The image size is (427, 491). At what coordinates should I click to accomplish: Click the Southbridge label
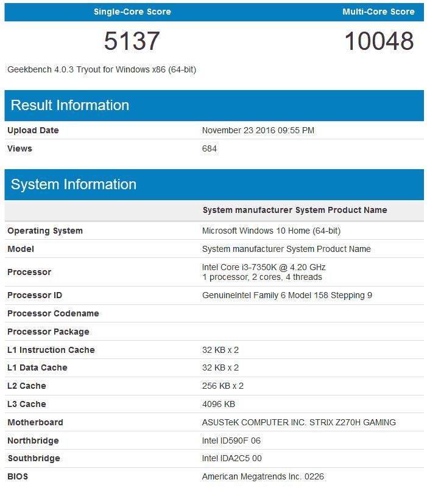[x=34, y=458]
